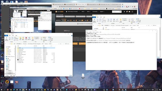Expand Media menu on Nexus Mods
The height and width of the screenshot is (91, 162).
tap(89, 12)
